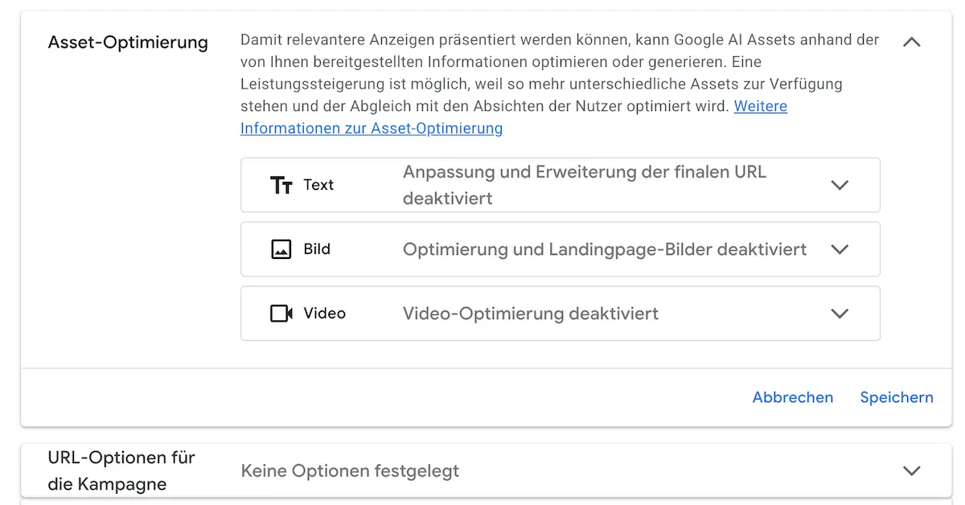Click the Speichern button
The image size is (965, 505).
(897, 397)
